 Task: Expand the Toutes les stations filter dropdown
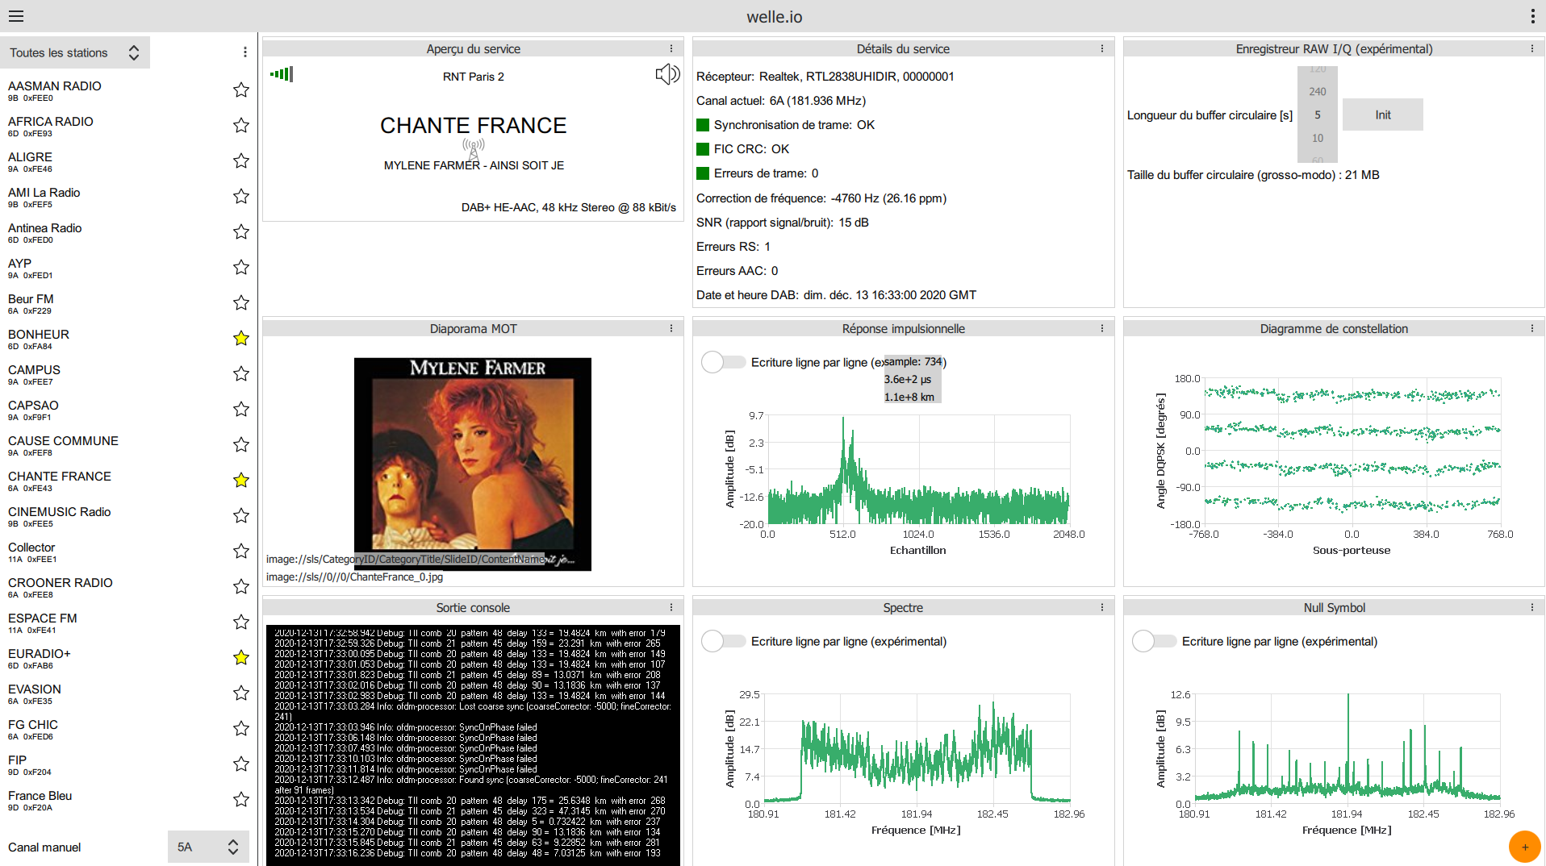point(75,52)
